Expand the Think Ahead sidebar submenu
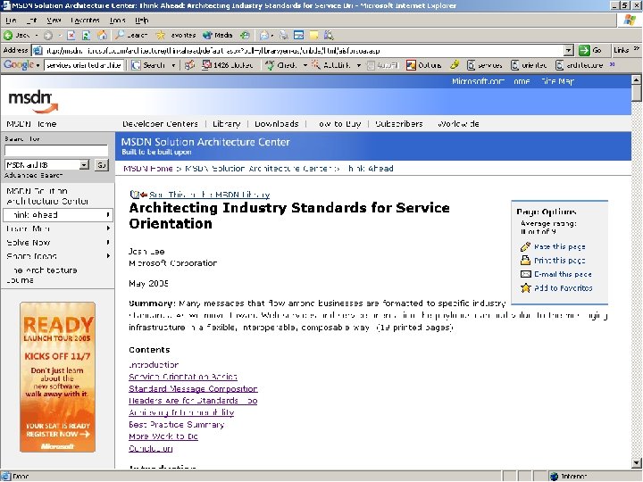643x482 pixels. pos(107,215)
